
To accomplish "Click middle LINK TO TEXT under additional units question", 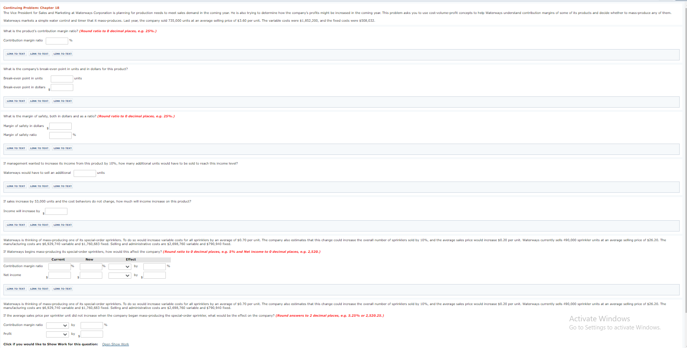I will click(x=40, y=186).
